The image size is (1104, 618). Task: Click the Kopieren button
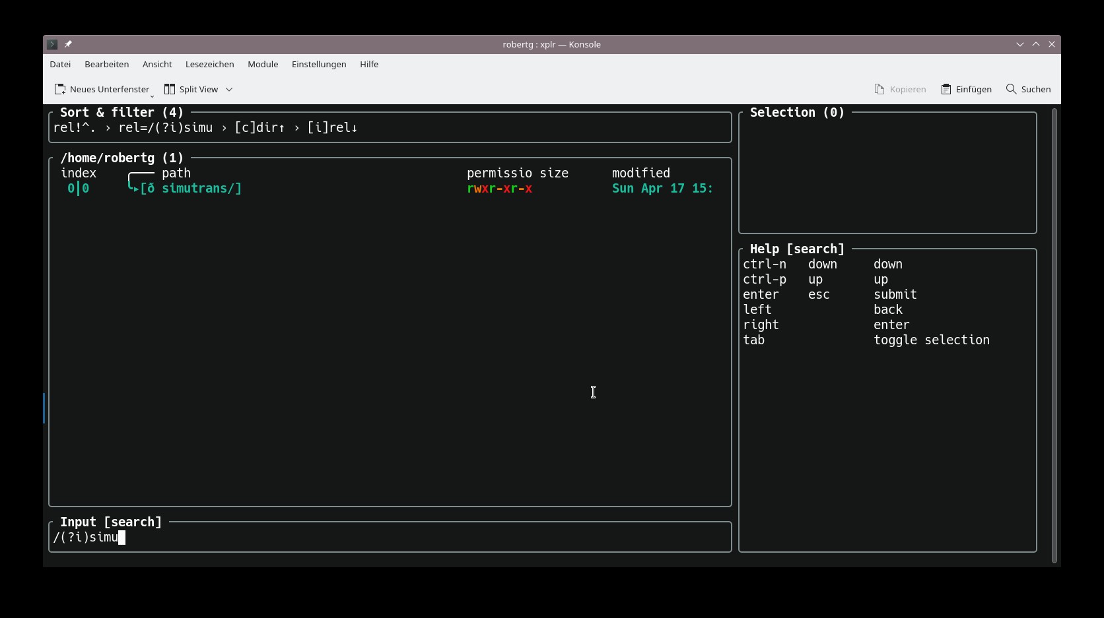tap(900, 89)
